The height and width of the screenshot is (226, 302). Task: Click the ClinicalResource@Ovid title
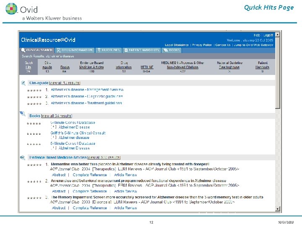(x=48, y=40)
